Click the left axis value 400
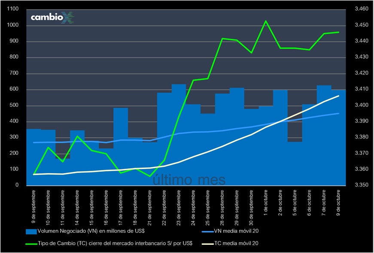This screenshot has width=374, height=253. 15,121
